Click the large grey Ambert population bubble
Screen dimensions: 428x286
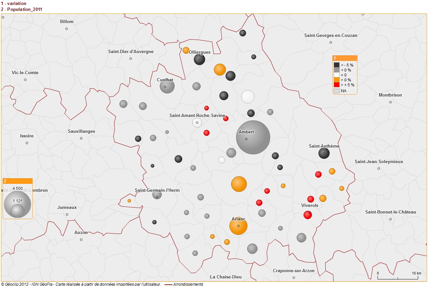click(x=253, y=137)
